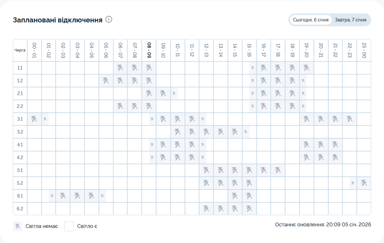Select the 4.2 queue row label
Viewport: 384px width, 243px height.
(x=20, y=157)
